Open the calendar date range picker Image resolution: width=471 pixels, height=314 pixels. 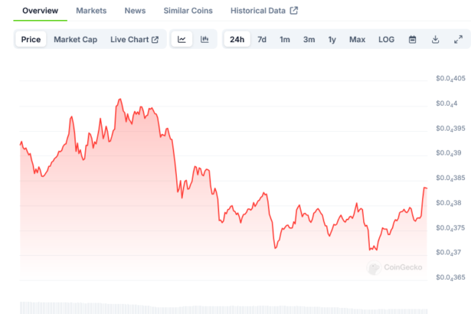(x=412, y=39)
